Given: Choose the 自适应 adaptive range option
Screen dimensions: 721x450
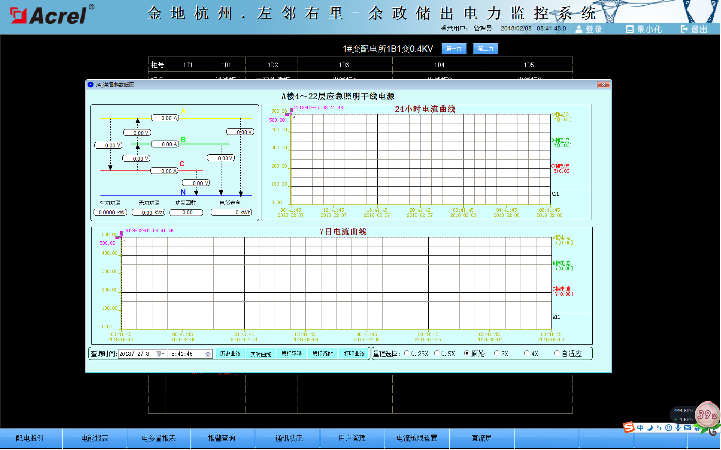Looking at the screenshot, I should point(557,354).
